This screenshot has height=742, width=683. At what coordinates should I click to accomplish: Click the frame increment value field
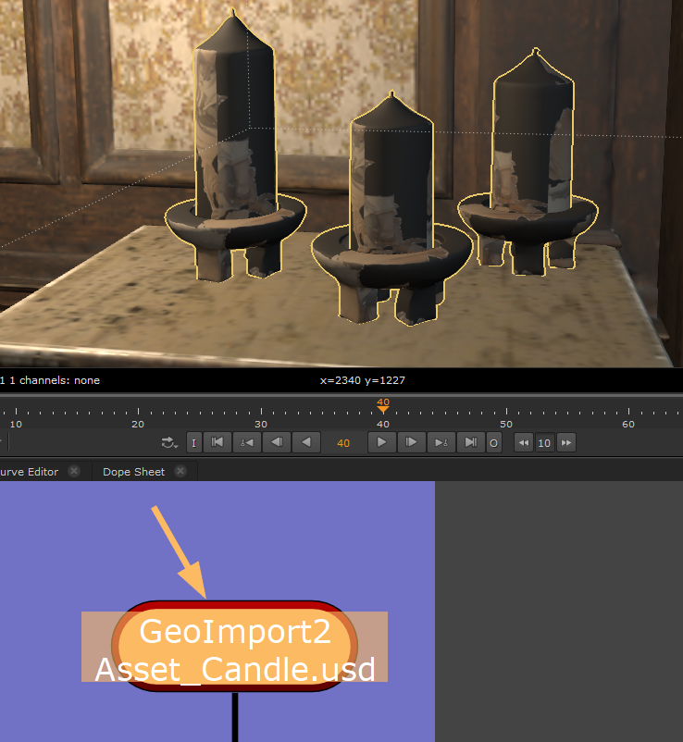544,443
